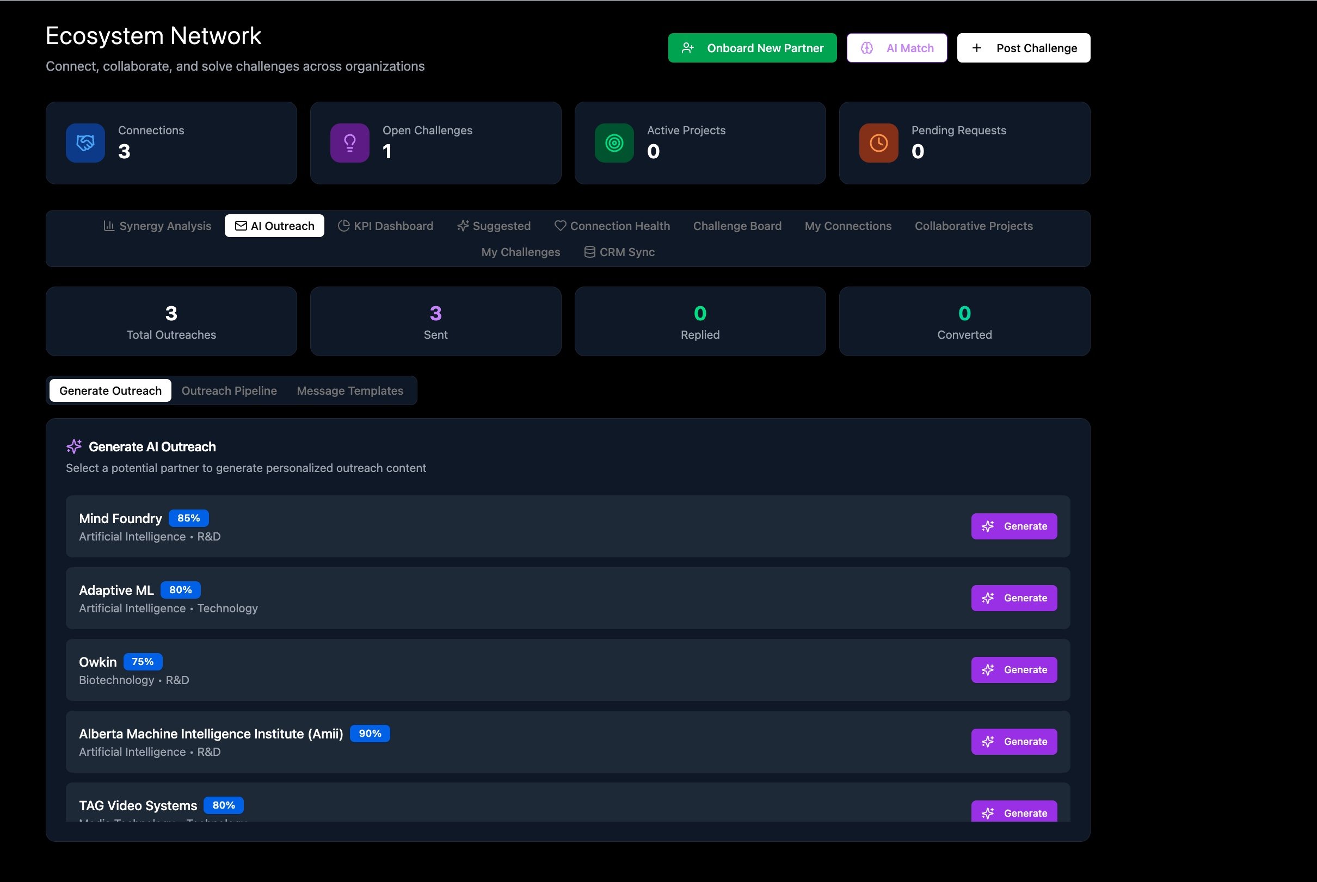Switch to the KPI Dashboard tab
1317x882 pixels.
tap(385, 226)
